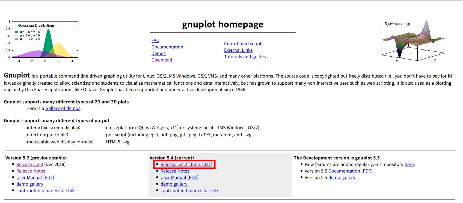Open the FAQ link
The width and height of the screenshot is (463, 203).
[155, 40]
